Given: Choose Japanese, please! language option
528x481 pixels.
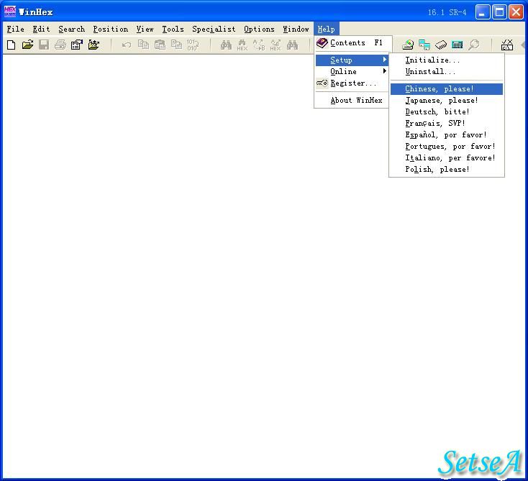Looking at the screenshot, I should coord(447,101).
